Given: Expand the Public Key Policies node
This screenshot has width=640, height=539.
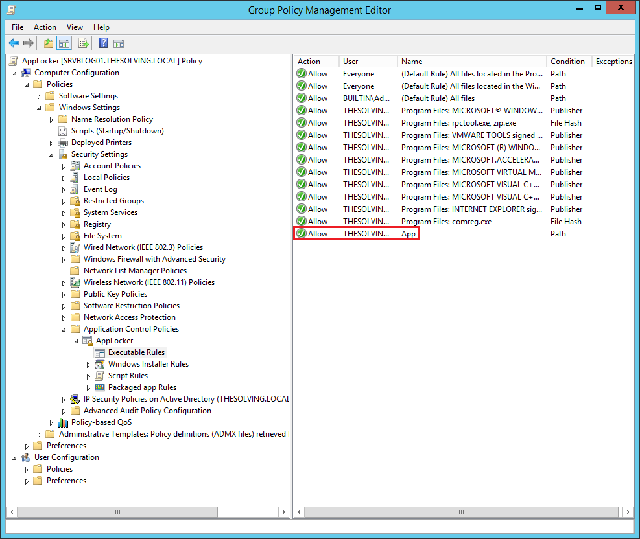Looking at the screenshot, I should (x=64, y=295).
